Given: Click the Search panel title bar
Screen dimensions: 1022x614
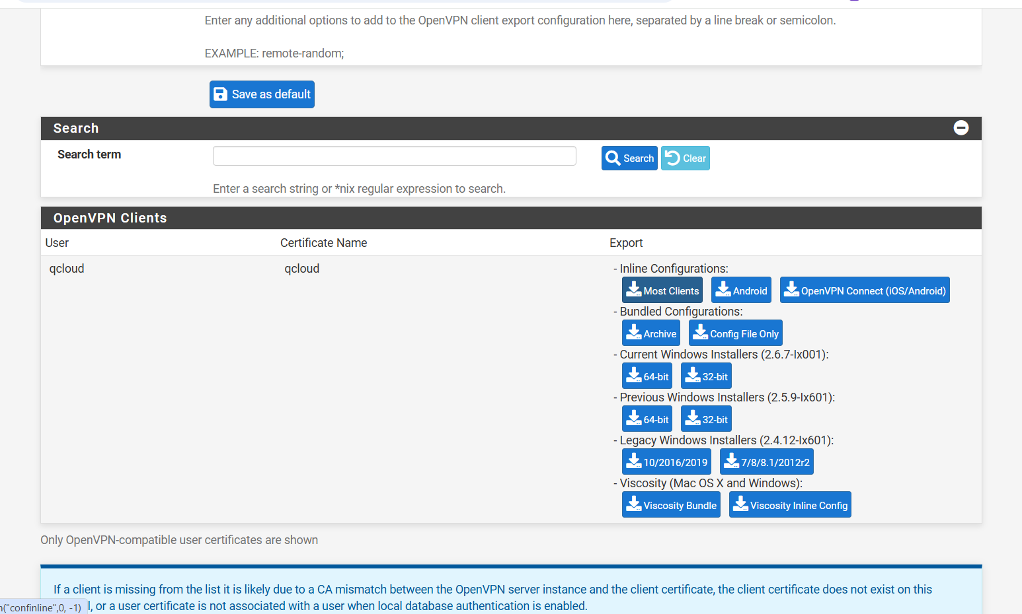Looking at the screenshot, I should [463, 128].
